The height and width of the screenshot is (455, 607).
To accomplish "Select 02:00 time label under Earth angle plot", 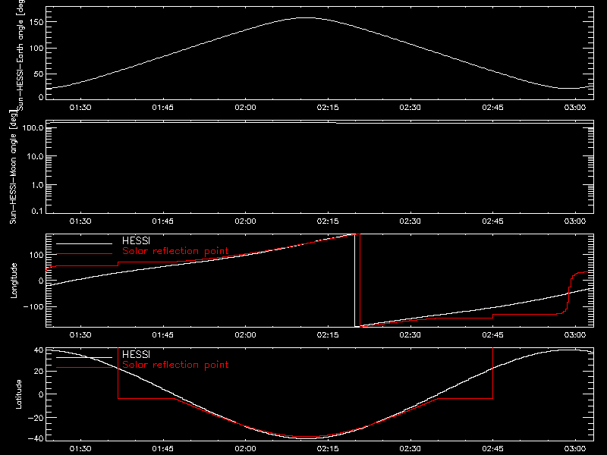I will click(x=245, y=107).
